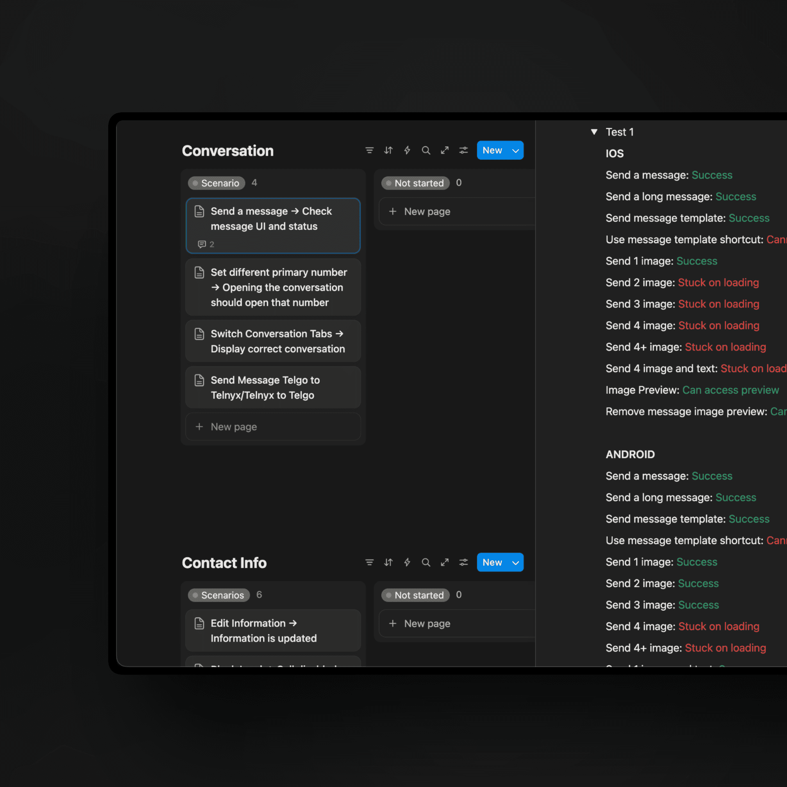
Task: Open Send Message Telgo to Telnyx card
Action: click(x=273, y=387)
